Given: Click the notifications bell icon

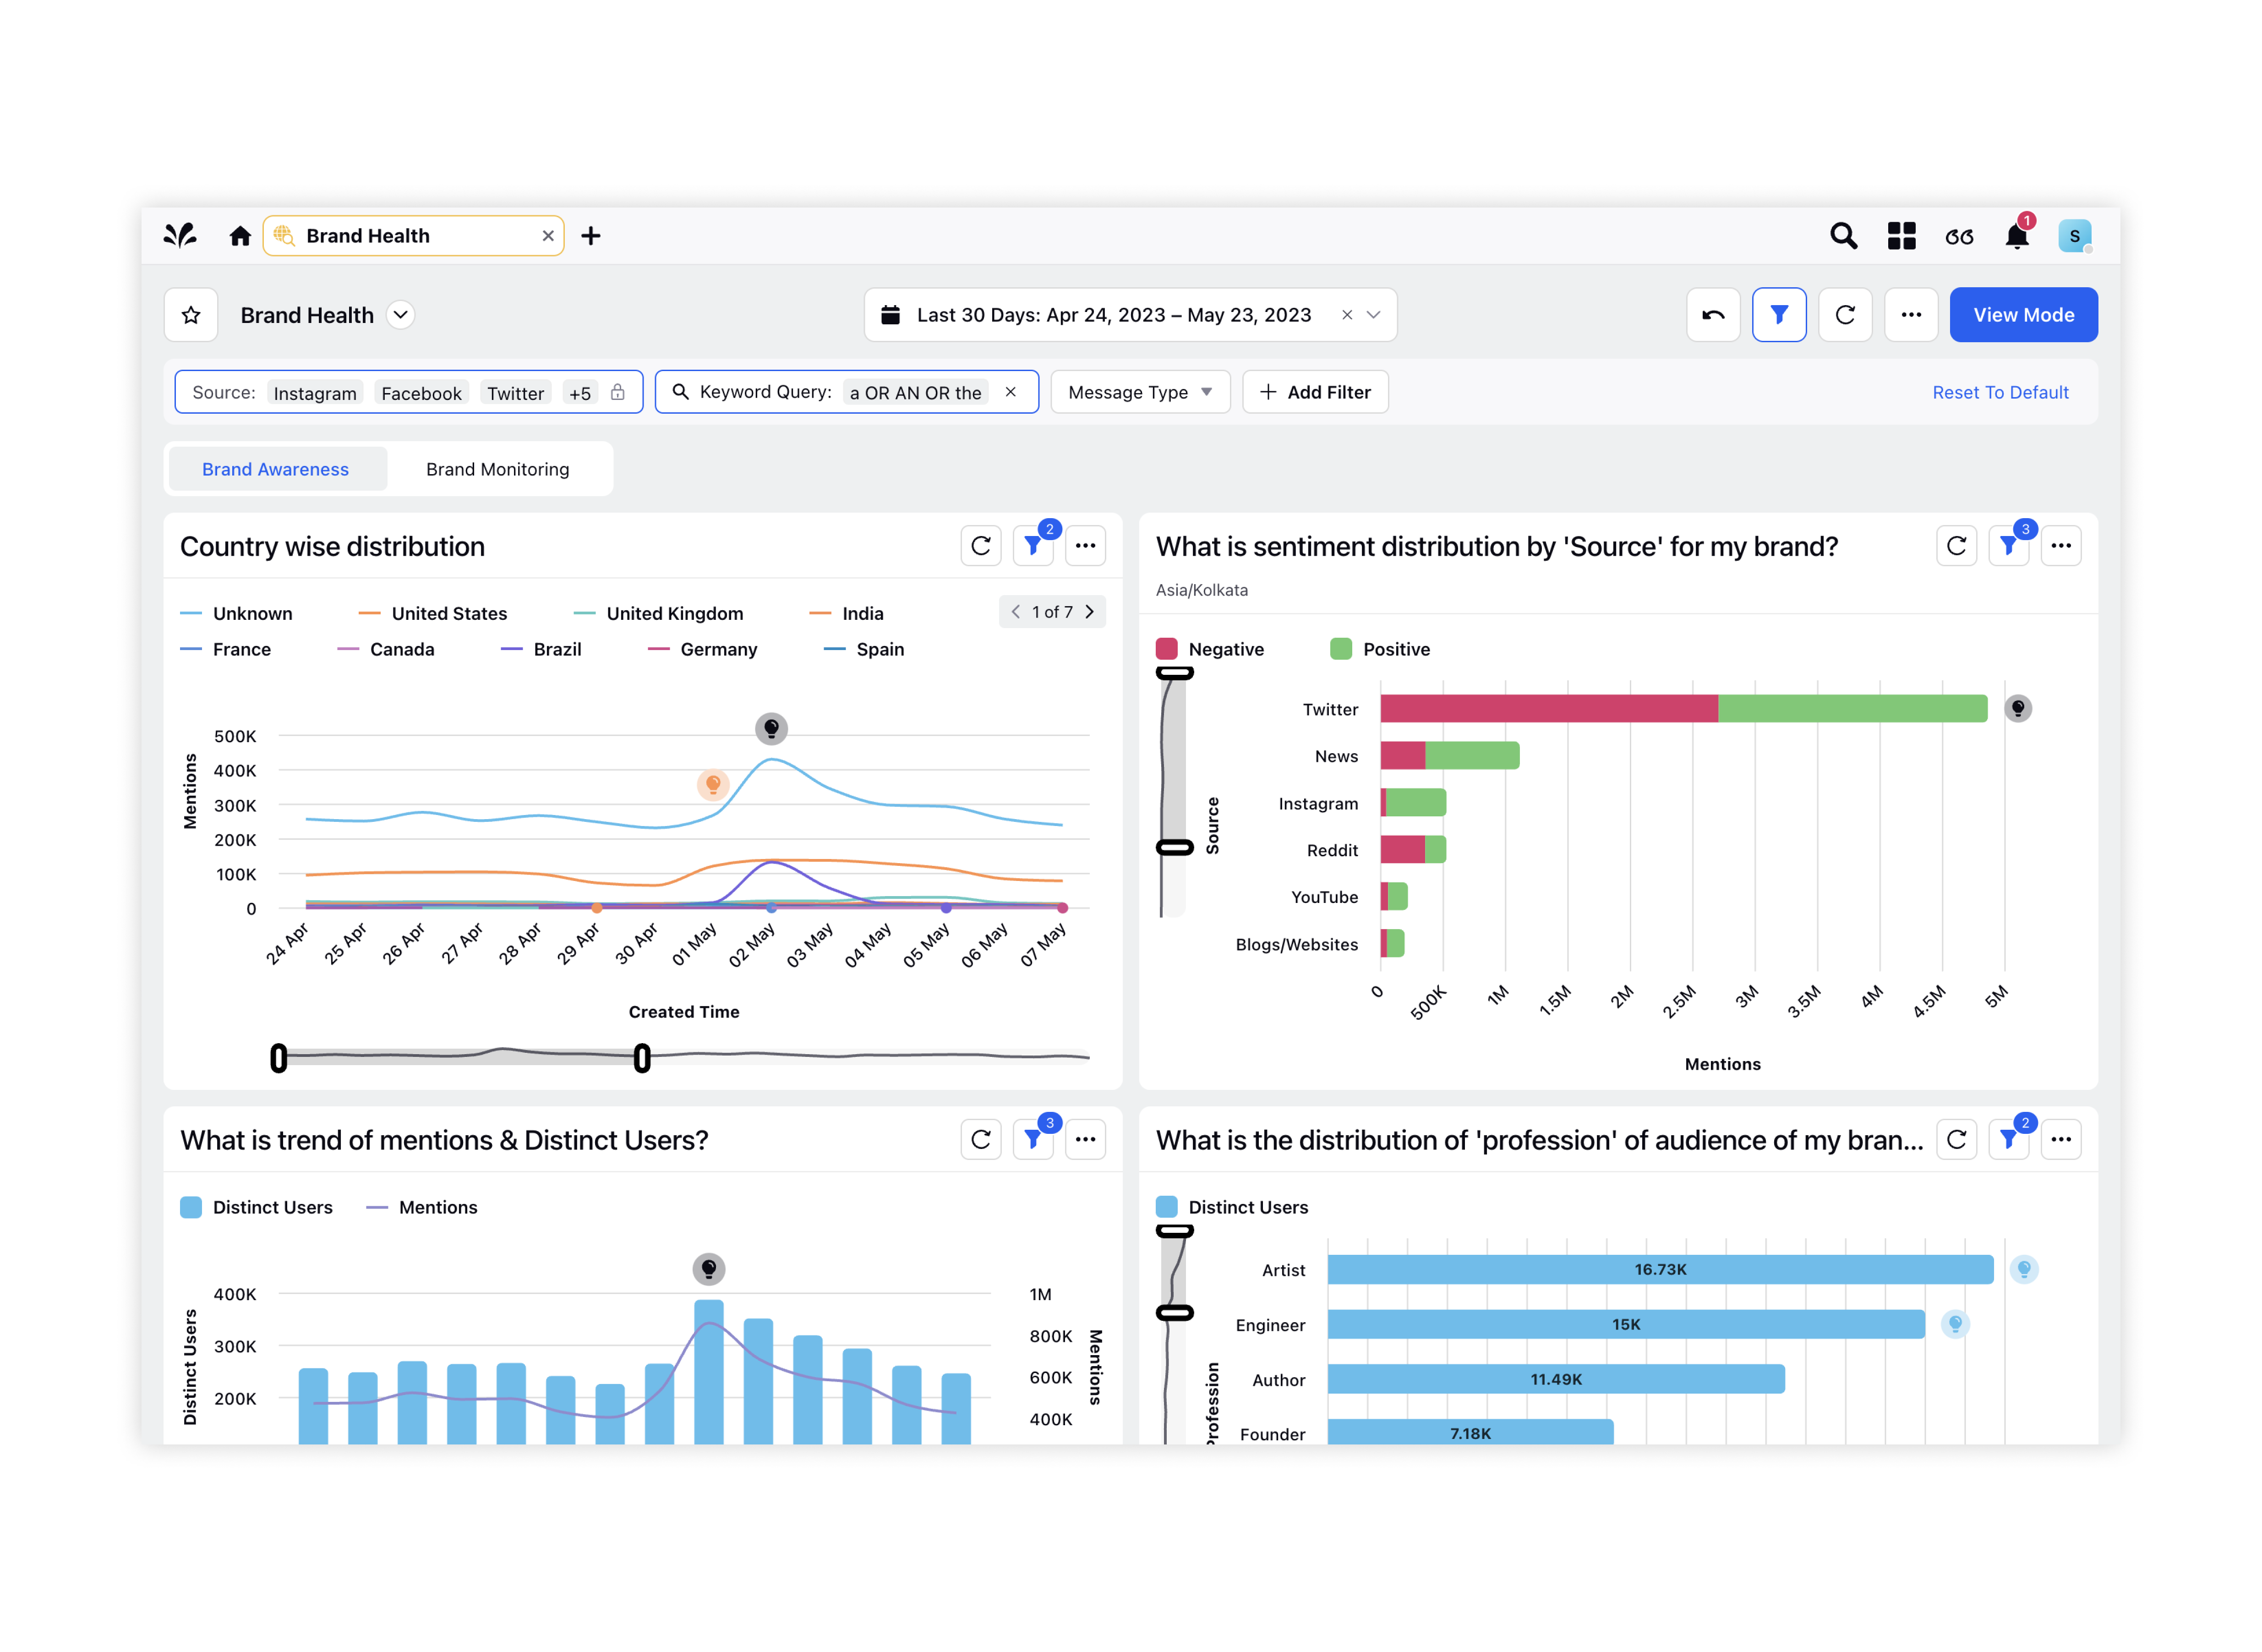Looking at the screenshot, I should [x=2016, y=237].
